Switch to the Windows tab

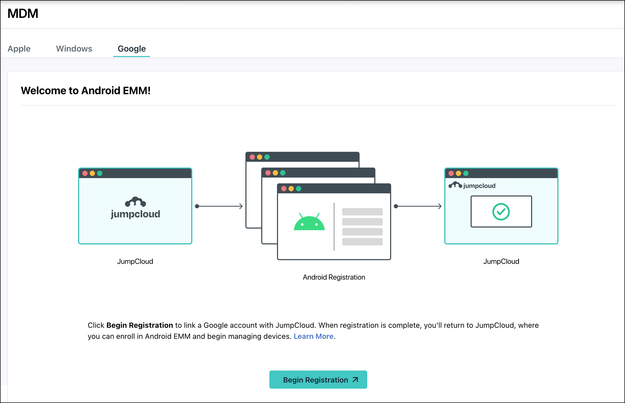point(74,49)
